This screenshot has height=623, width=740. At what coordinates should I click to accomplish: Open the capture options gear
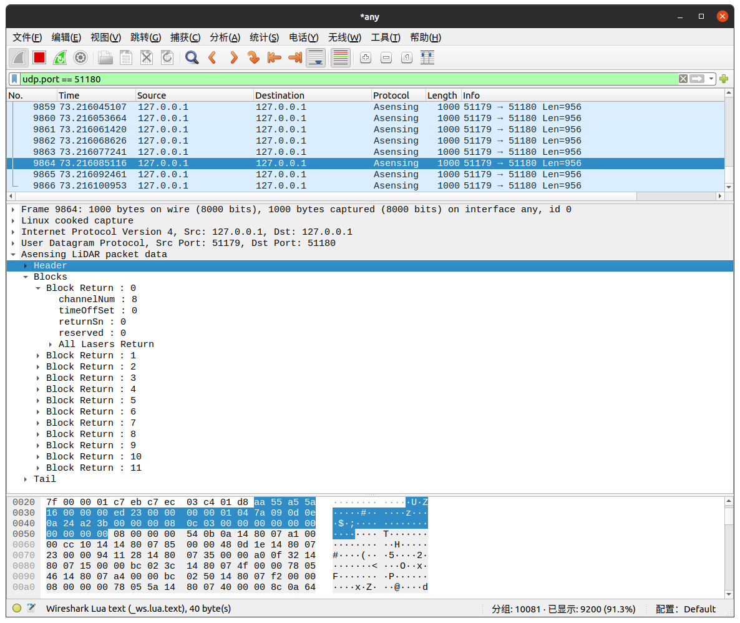80,57
